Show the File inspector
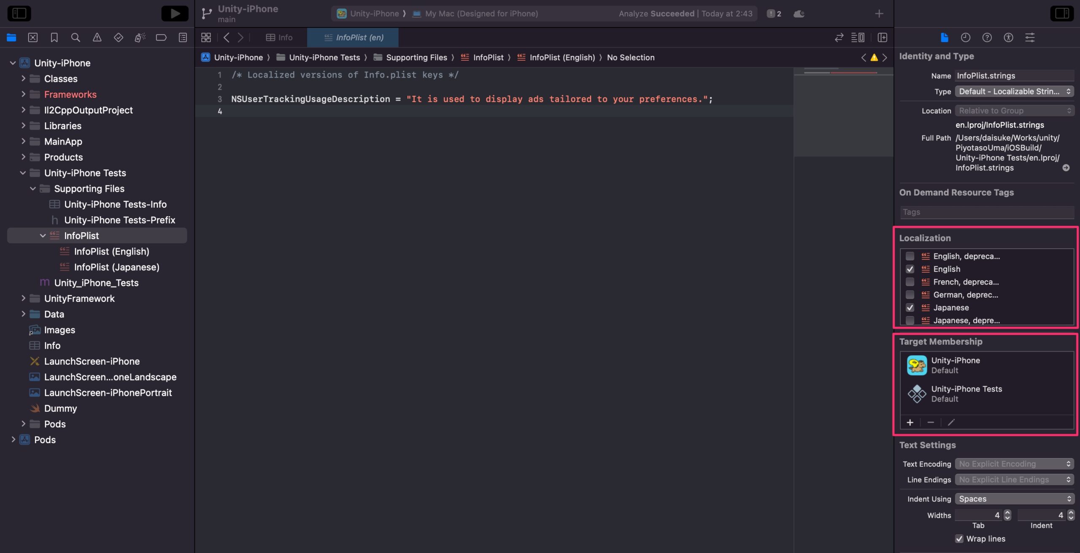The image size is (1080, 553). coord(944,38)
